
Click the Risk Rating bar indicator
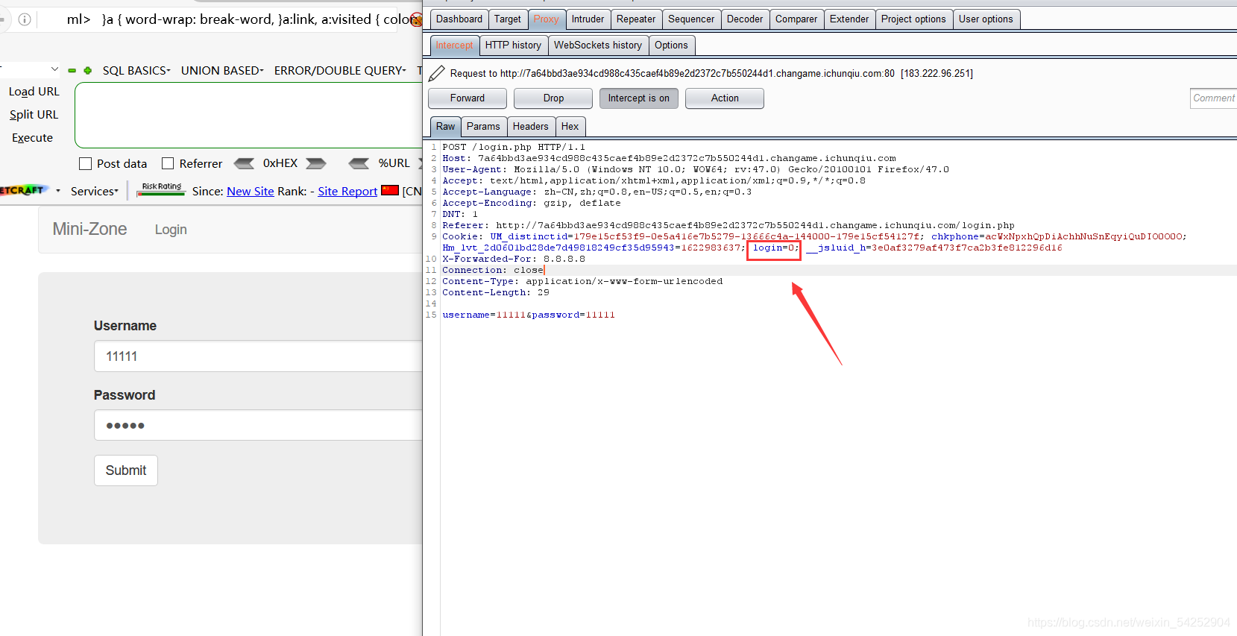[x=161, y=189]
